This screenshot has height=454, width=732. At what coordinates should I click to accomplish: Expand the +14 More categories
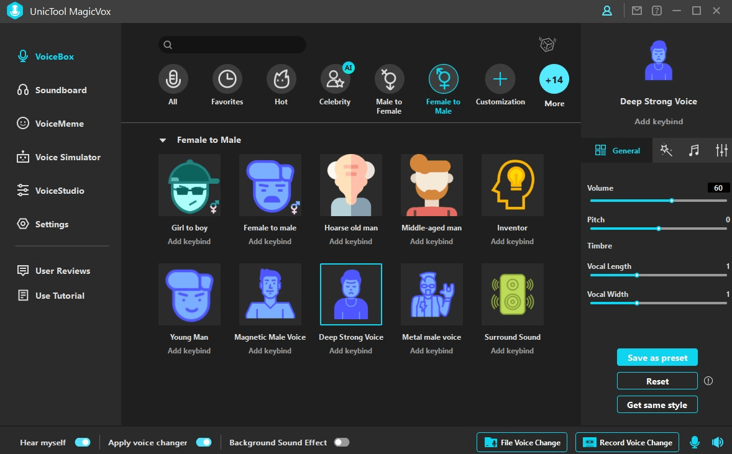click(554, 79)
